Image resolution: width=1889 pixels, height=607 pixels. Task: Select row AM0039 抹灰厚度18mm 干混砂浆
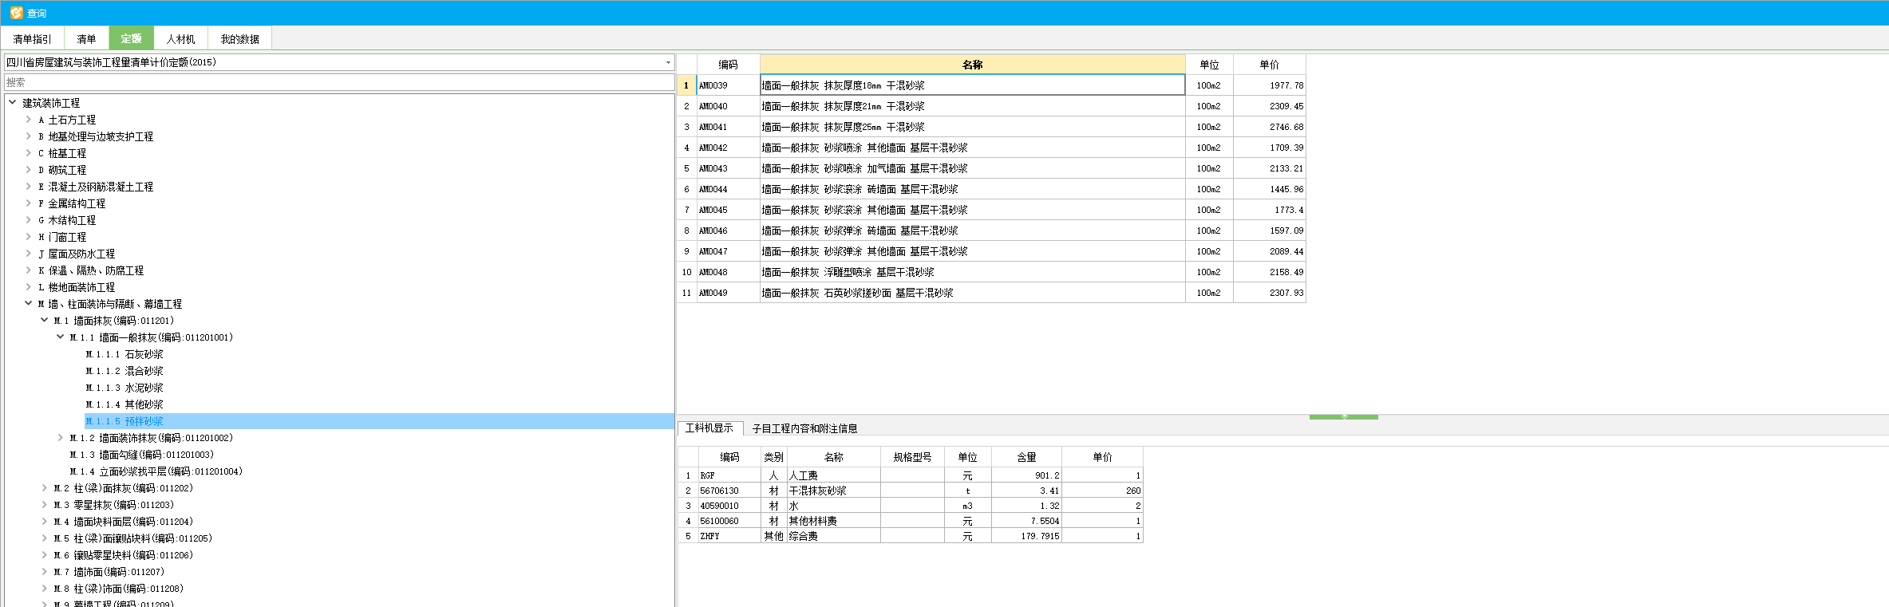[x=991, y=85]
